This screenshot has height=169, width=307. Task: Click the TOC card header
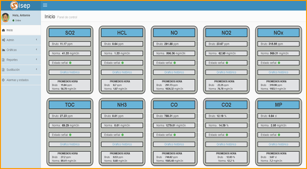(x=70, y=105)
